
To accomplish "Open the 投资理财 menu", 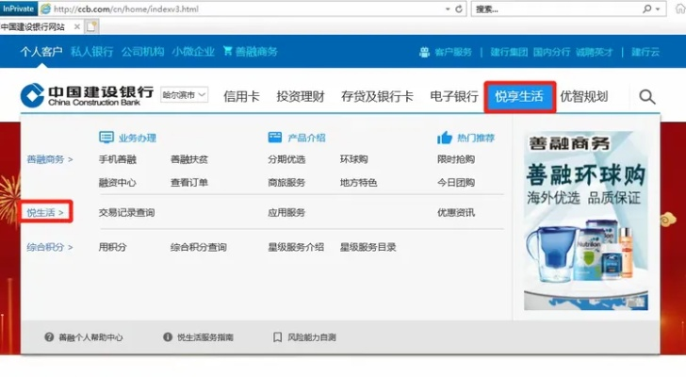I will [x=301, y=96].
